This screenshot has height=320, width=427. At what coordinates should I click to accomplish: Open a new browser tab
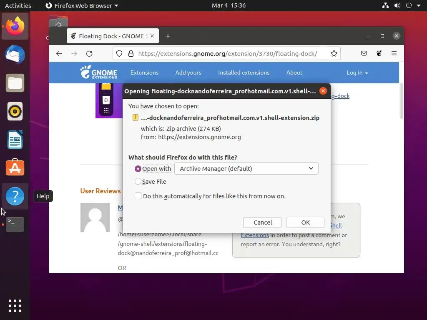coord(168,36)
